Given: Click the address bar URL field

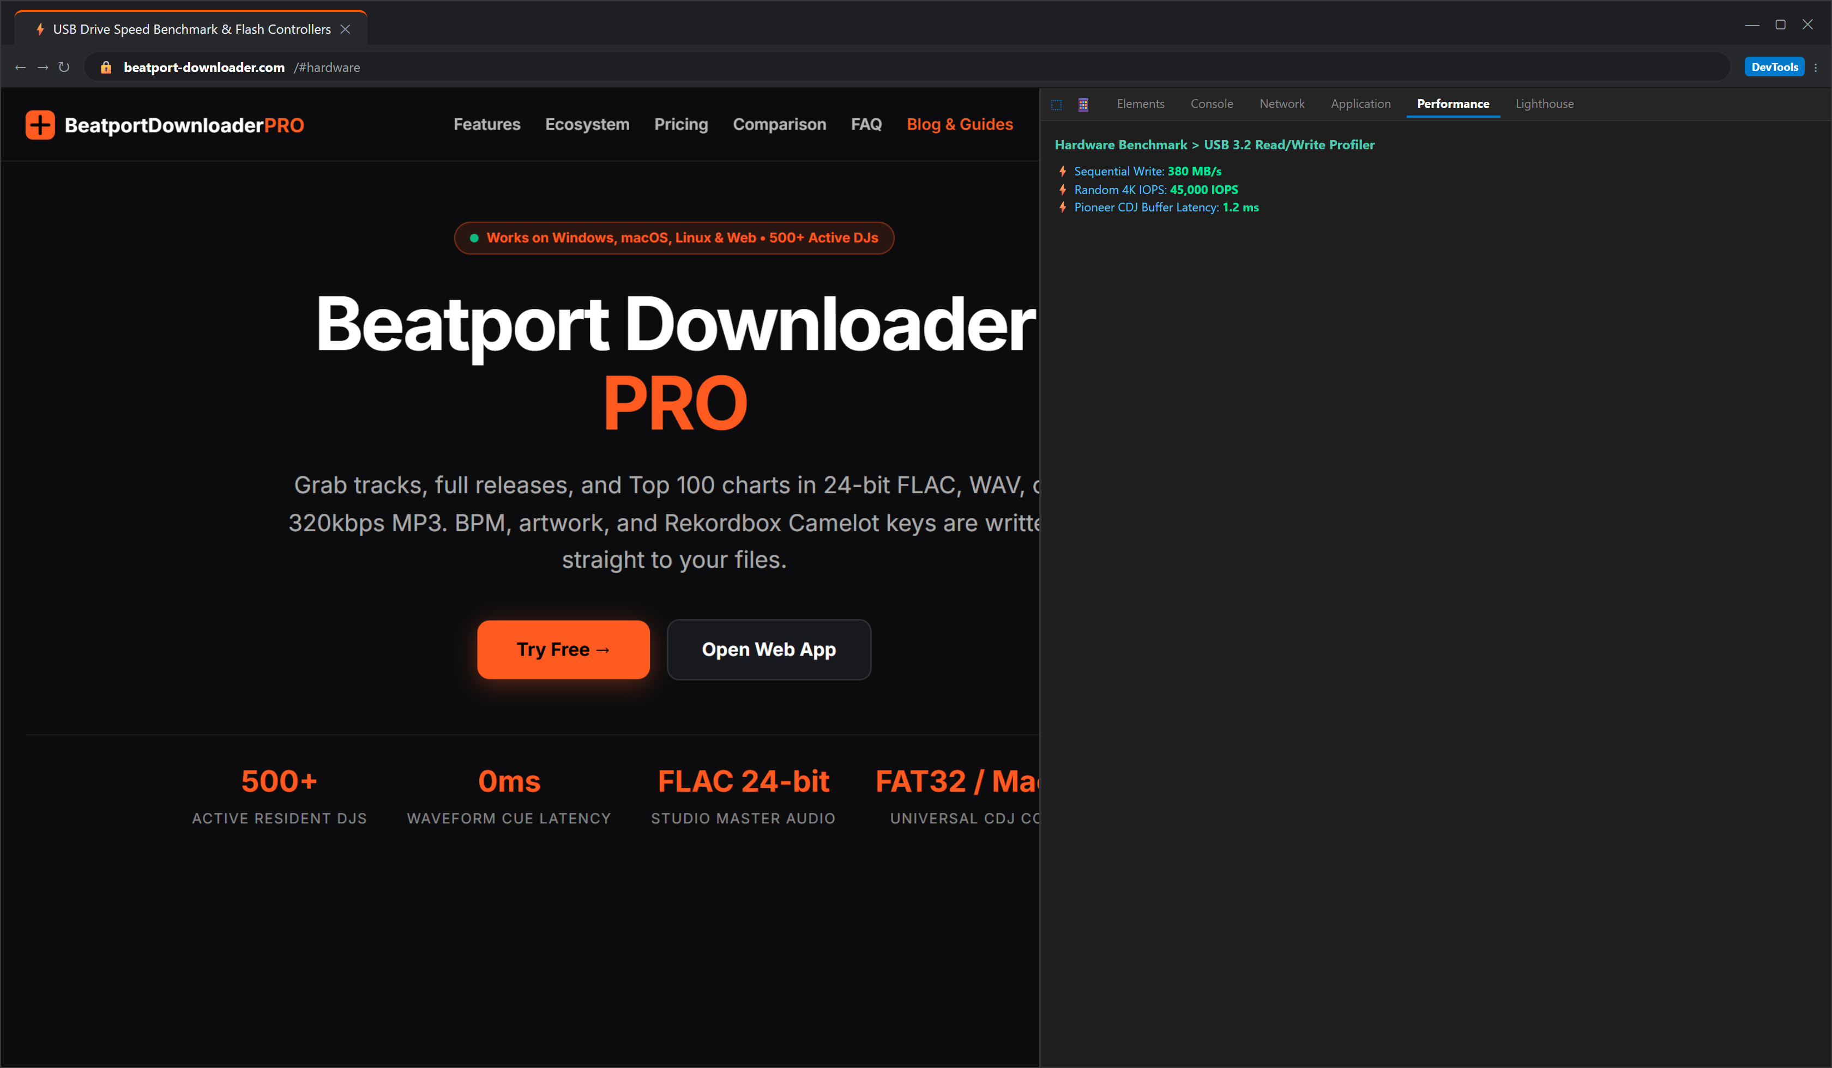Looking at the screenshot, I should point(907,67).
